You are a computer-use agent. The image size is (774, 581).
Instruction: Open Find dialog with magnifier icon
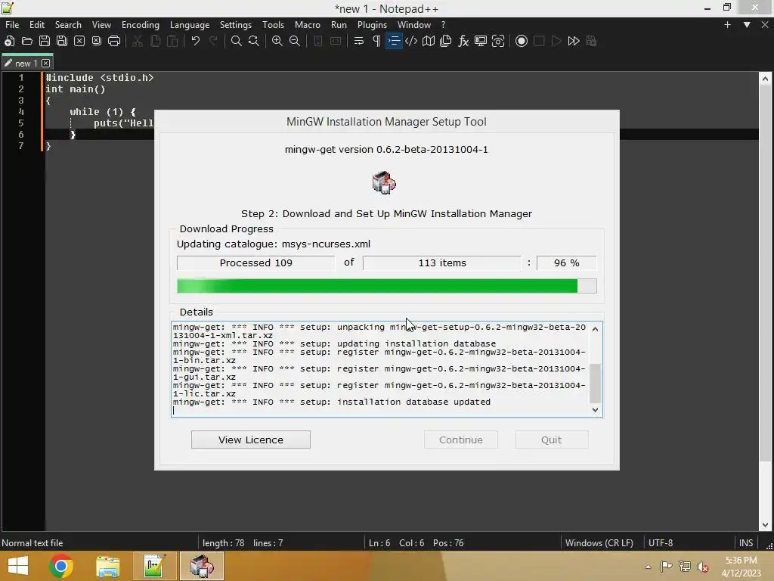coord(237,41)
